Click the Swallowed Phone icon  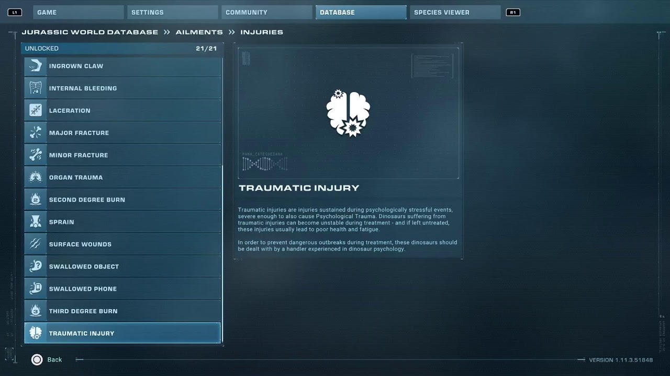36,289
